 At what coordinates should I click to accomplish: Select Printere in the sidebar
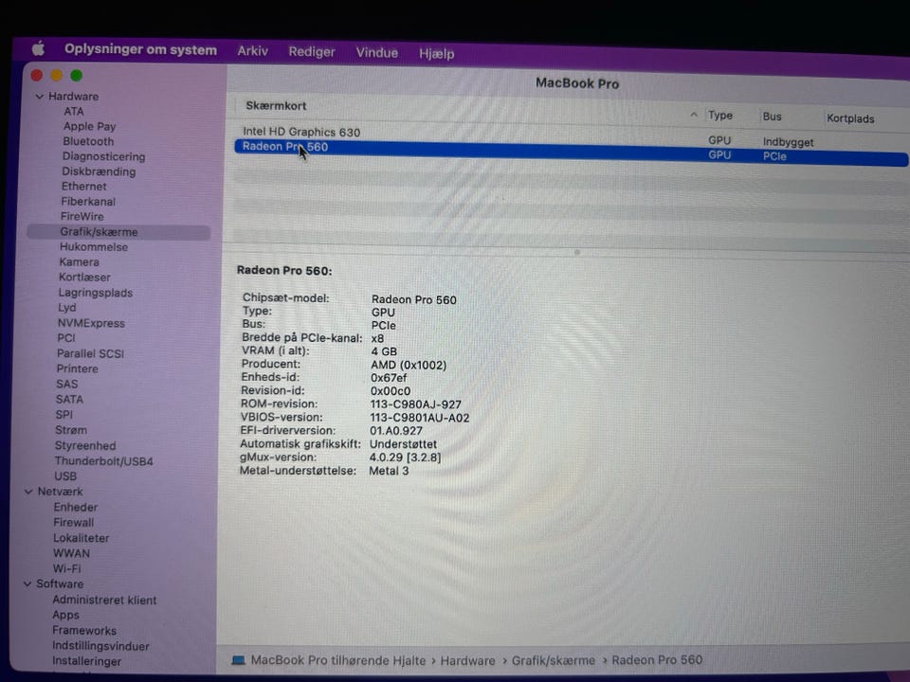point(77,368)
